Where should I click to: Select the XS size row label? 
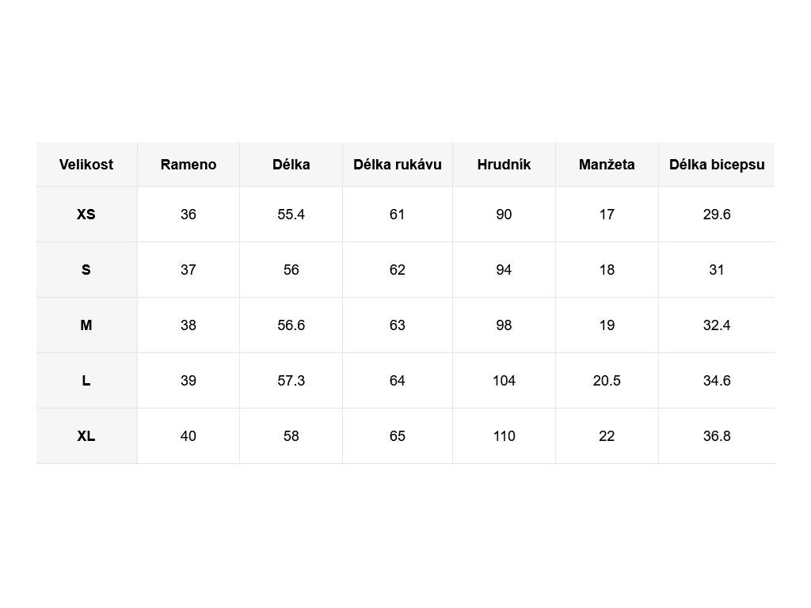click(86, 215)
